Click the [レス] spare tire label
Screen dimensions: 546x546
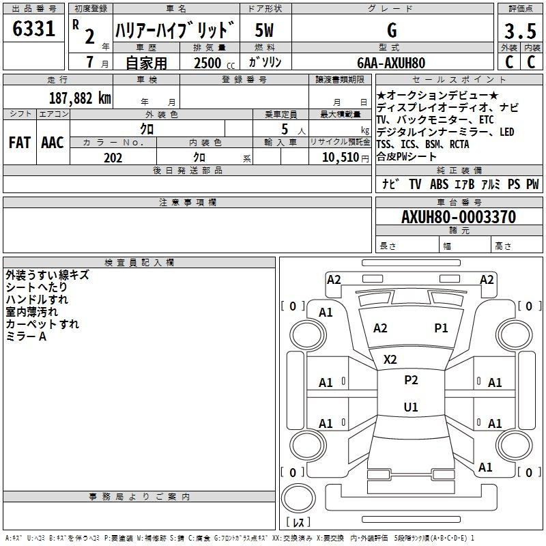298,522
